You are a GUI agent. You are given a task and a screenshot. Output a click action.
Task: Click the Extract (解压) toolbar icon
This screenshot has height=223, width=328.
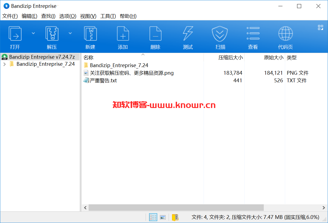coord(52,34)
